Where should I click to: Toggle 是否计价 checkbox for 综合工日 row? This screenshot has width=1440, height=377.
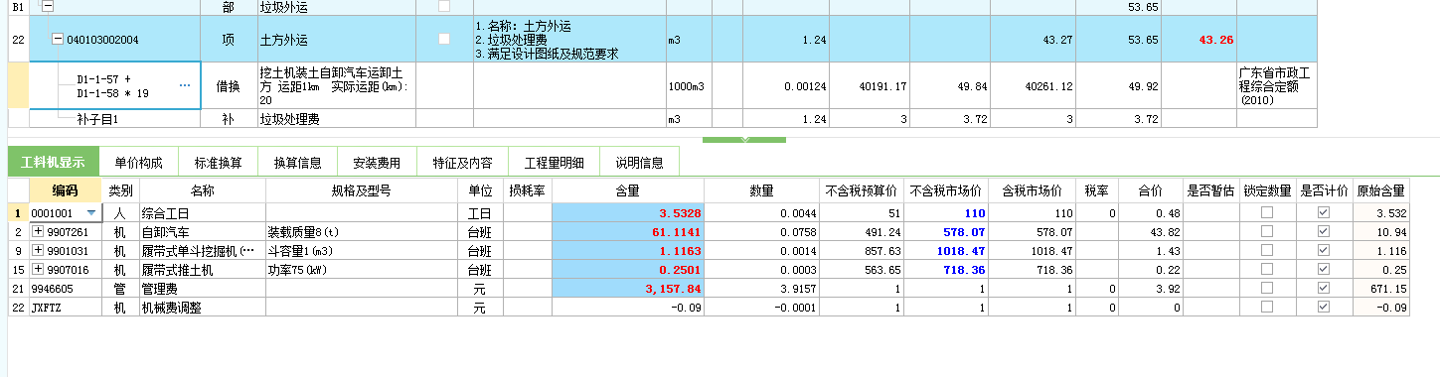coord(1324,212)
